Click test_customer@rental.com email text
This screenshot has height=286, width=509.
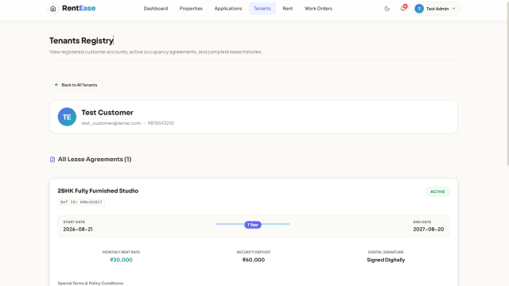click(111, 123)
